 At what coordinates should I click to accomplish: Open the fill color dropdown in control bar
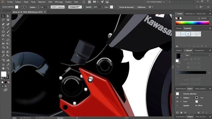(20, 7)
